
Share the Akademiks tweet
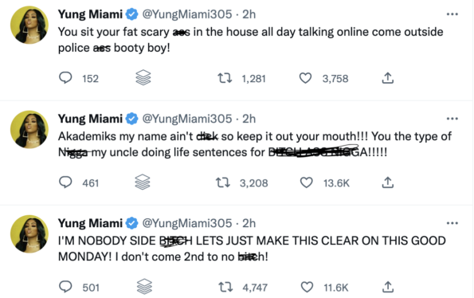[387, 182]
